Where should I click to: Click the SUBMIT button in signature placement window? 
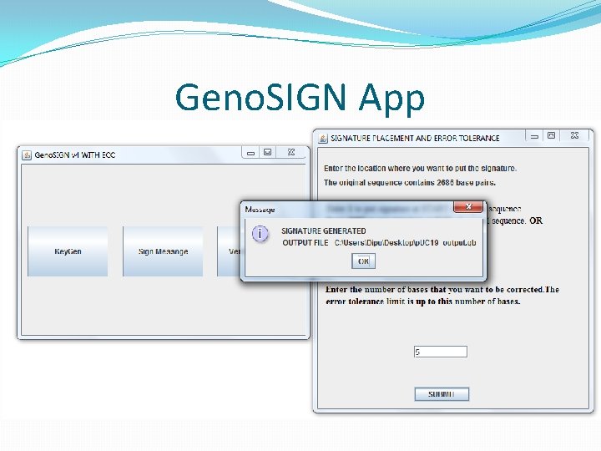(442, 394)
